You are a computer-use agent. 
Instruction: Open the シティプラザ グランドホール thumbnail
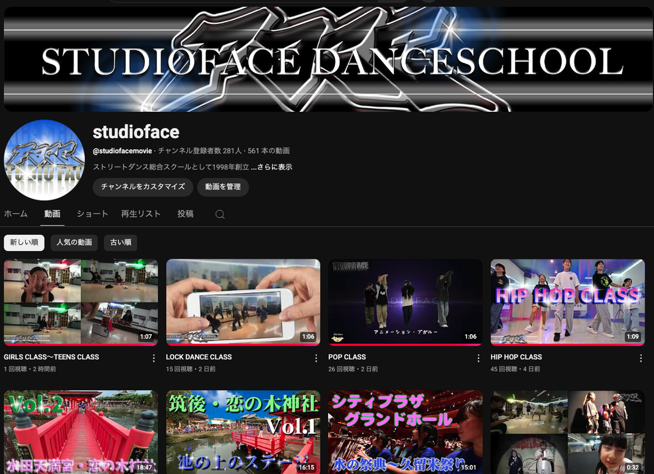pos(405,432)
